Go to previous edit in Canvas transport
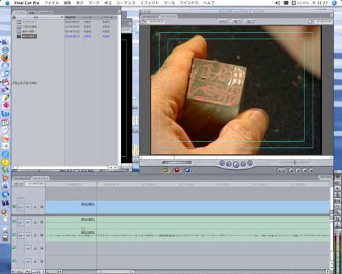This screenshot has height=274, width=342. pyautogui.click(x=222, y=163)
